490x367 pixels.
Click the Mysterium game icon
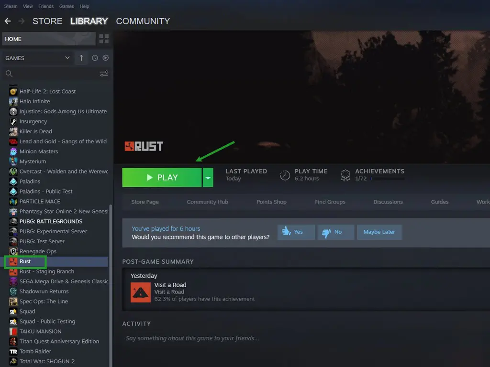pos(13,162)
